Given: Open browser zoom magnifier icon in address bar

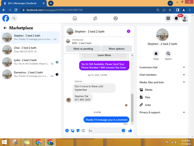Looking at the screenshot, I should pos(158,10).
